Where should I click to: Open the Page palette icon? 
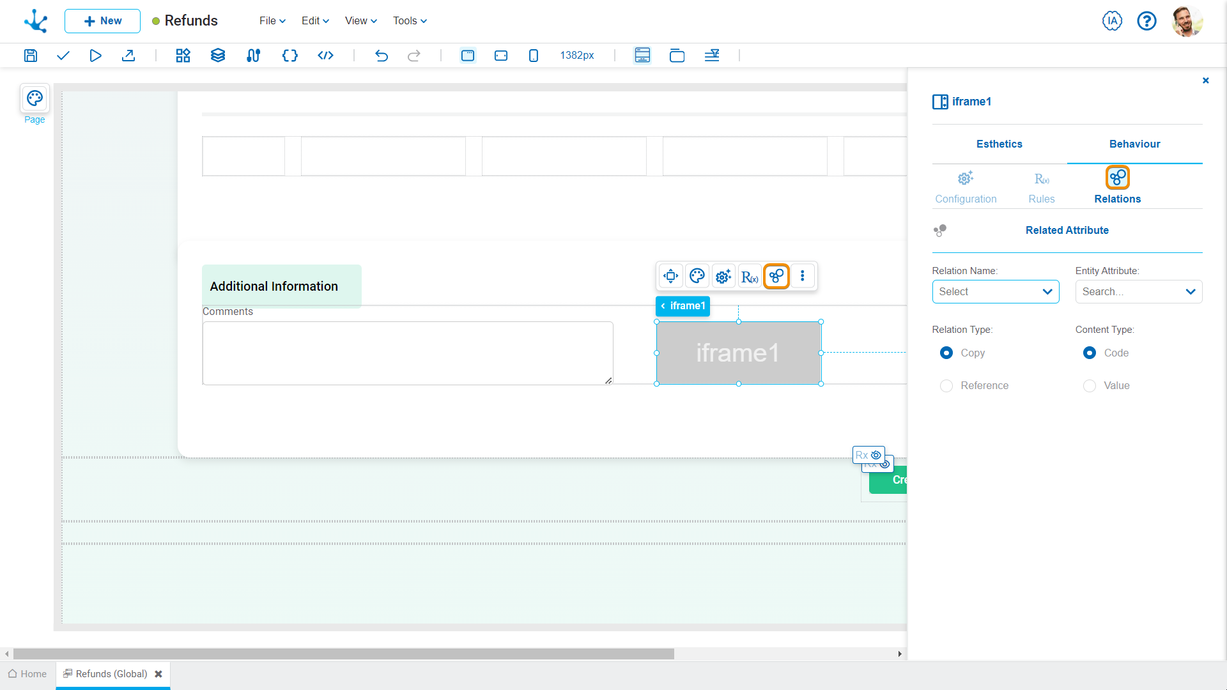[x=35, y=98]
